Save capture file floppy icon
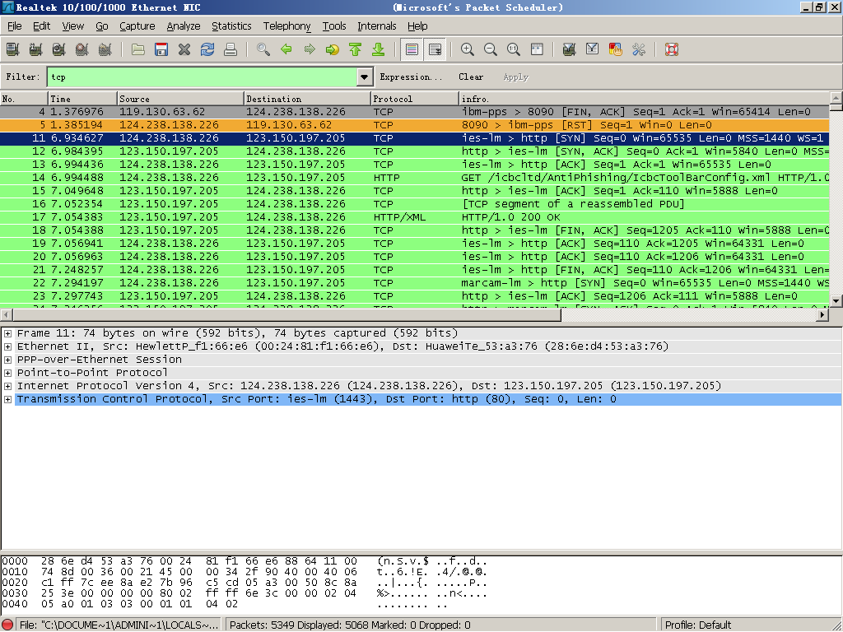The width and height of the screenshot is (843, 632). click(x=161, y=50)
